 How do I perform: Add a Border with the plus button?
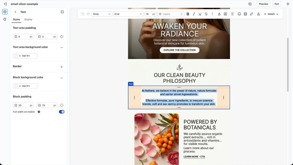tap(62, 67)
